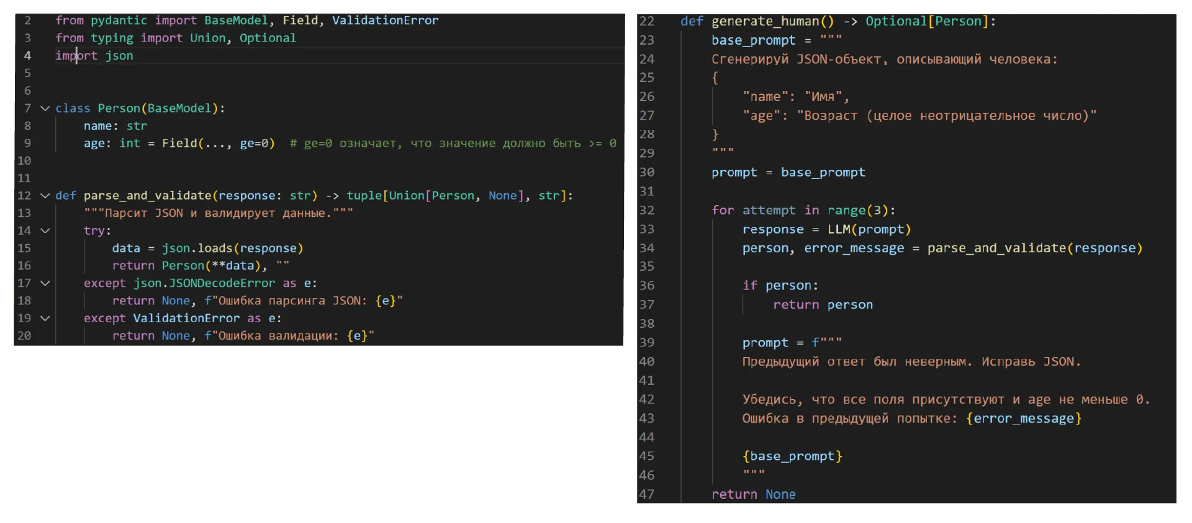Click line number 4 in left editor
Image resolution: width=1192 pixels, height=523 pixels.
coord(27,56)
